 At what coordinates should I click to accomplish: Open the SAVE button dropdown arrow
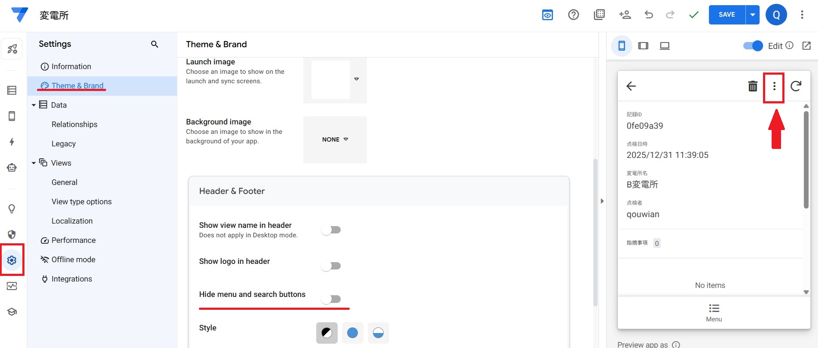pyautogui.click(x=753, y=15)
